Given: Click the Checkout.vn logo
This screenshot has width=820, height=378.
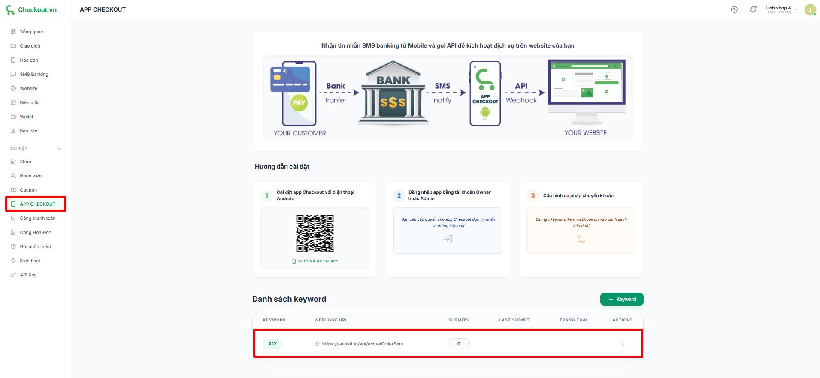Looking at the screenshot, I should click(x=31, y=9).
